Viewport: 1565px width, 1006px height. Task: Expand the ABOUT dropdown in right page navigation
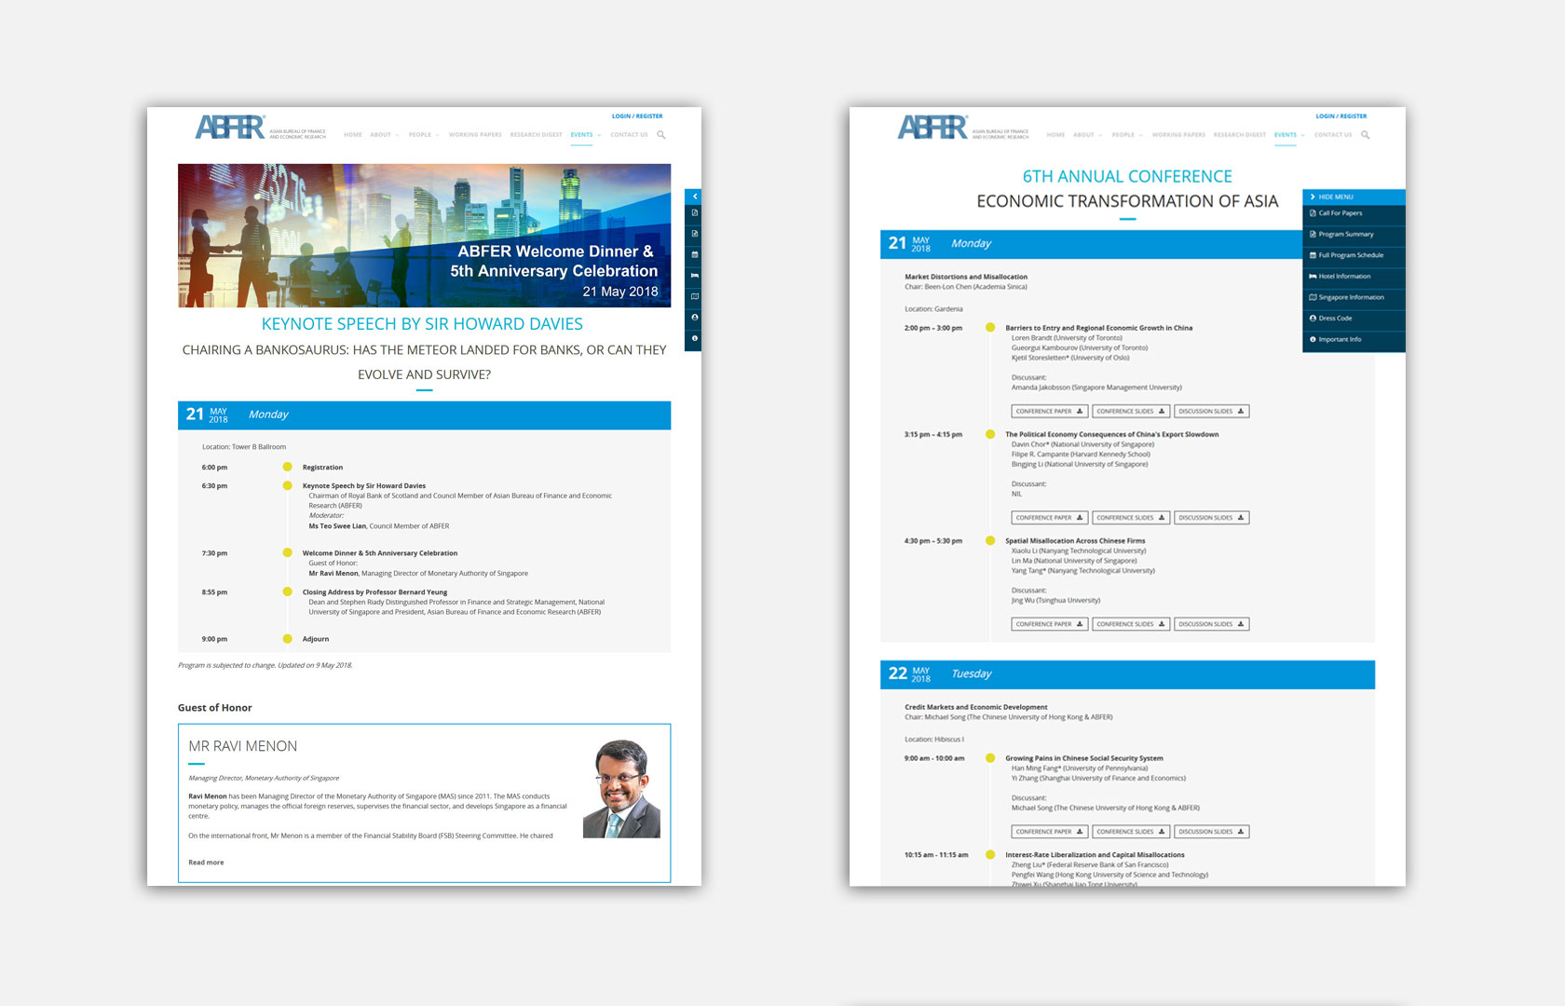[1087, 135]
